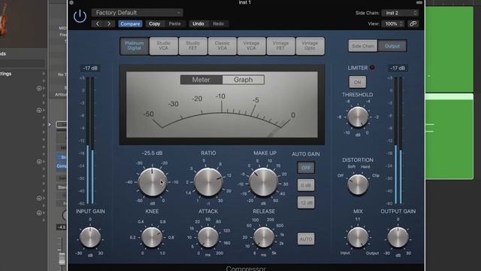Select the Vintage FET compressor type
The image size is (481, 271).
point(280,46)
